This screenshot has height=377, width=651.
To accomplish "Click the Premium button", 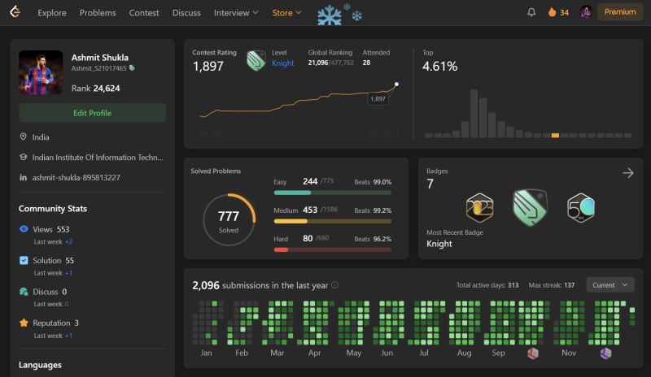I will click(620, 12).
